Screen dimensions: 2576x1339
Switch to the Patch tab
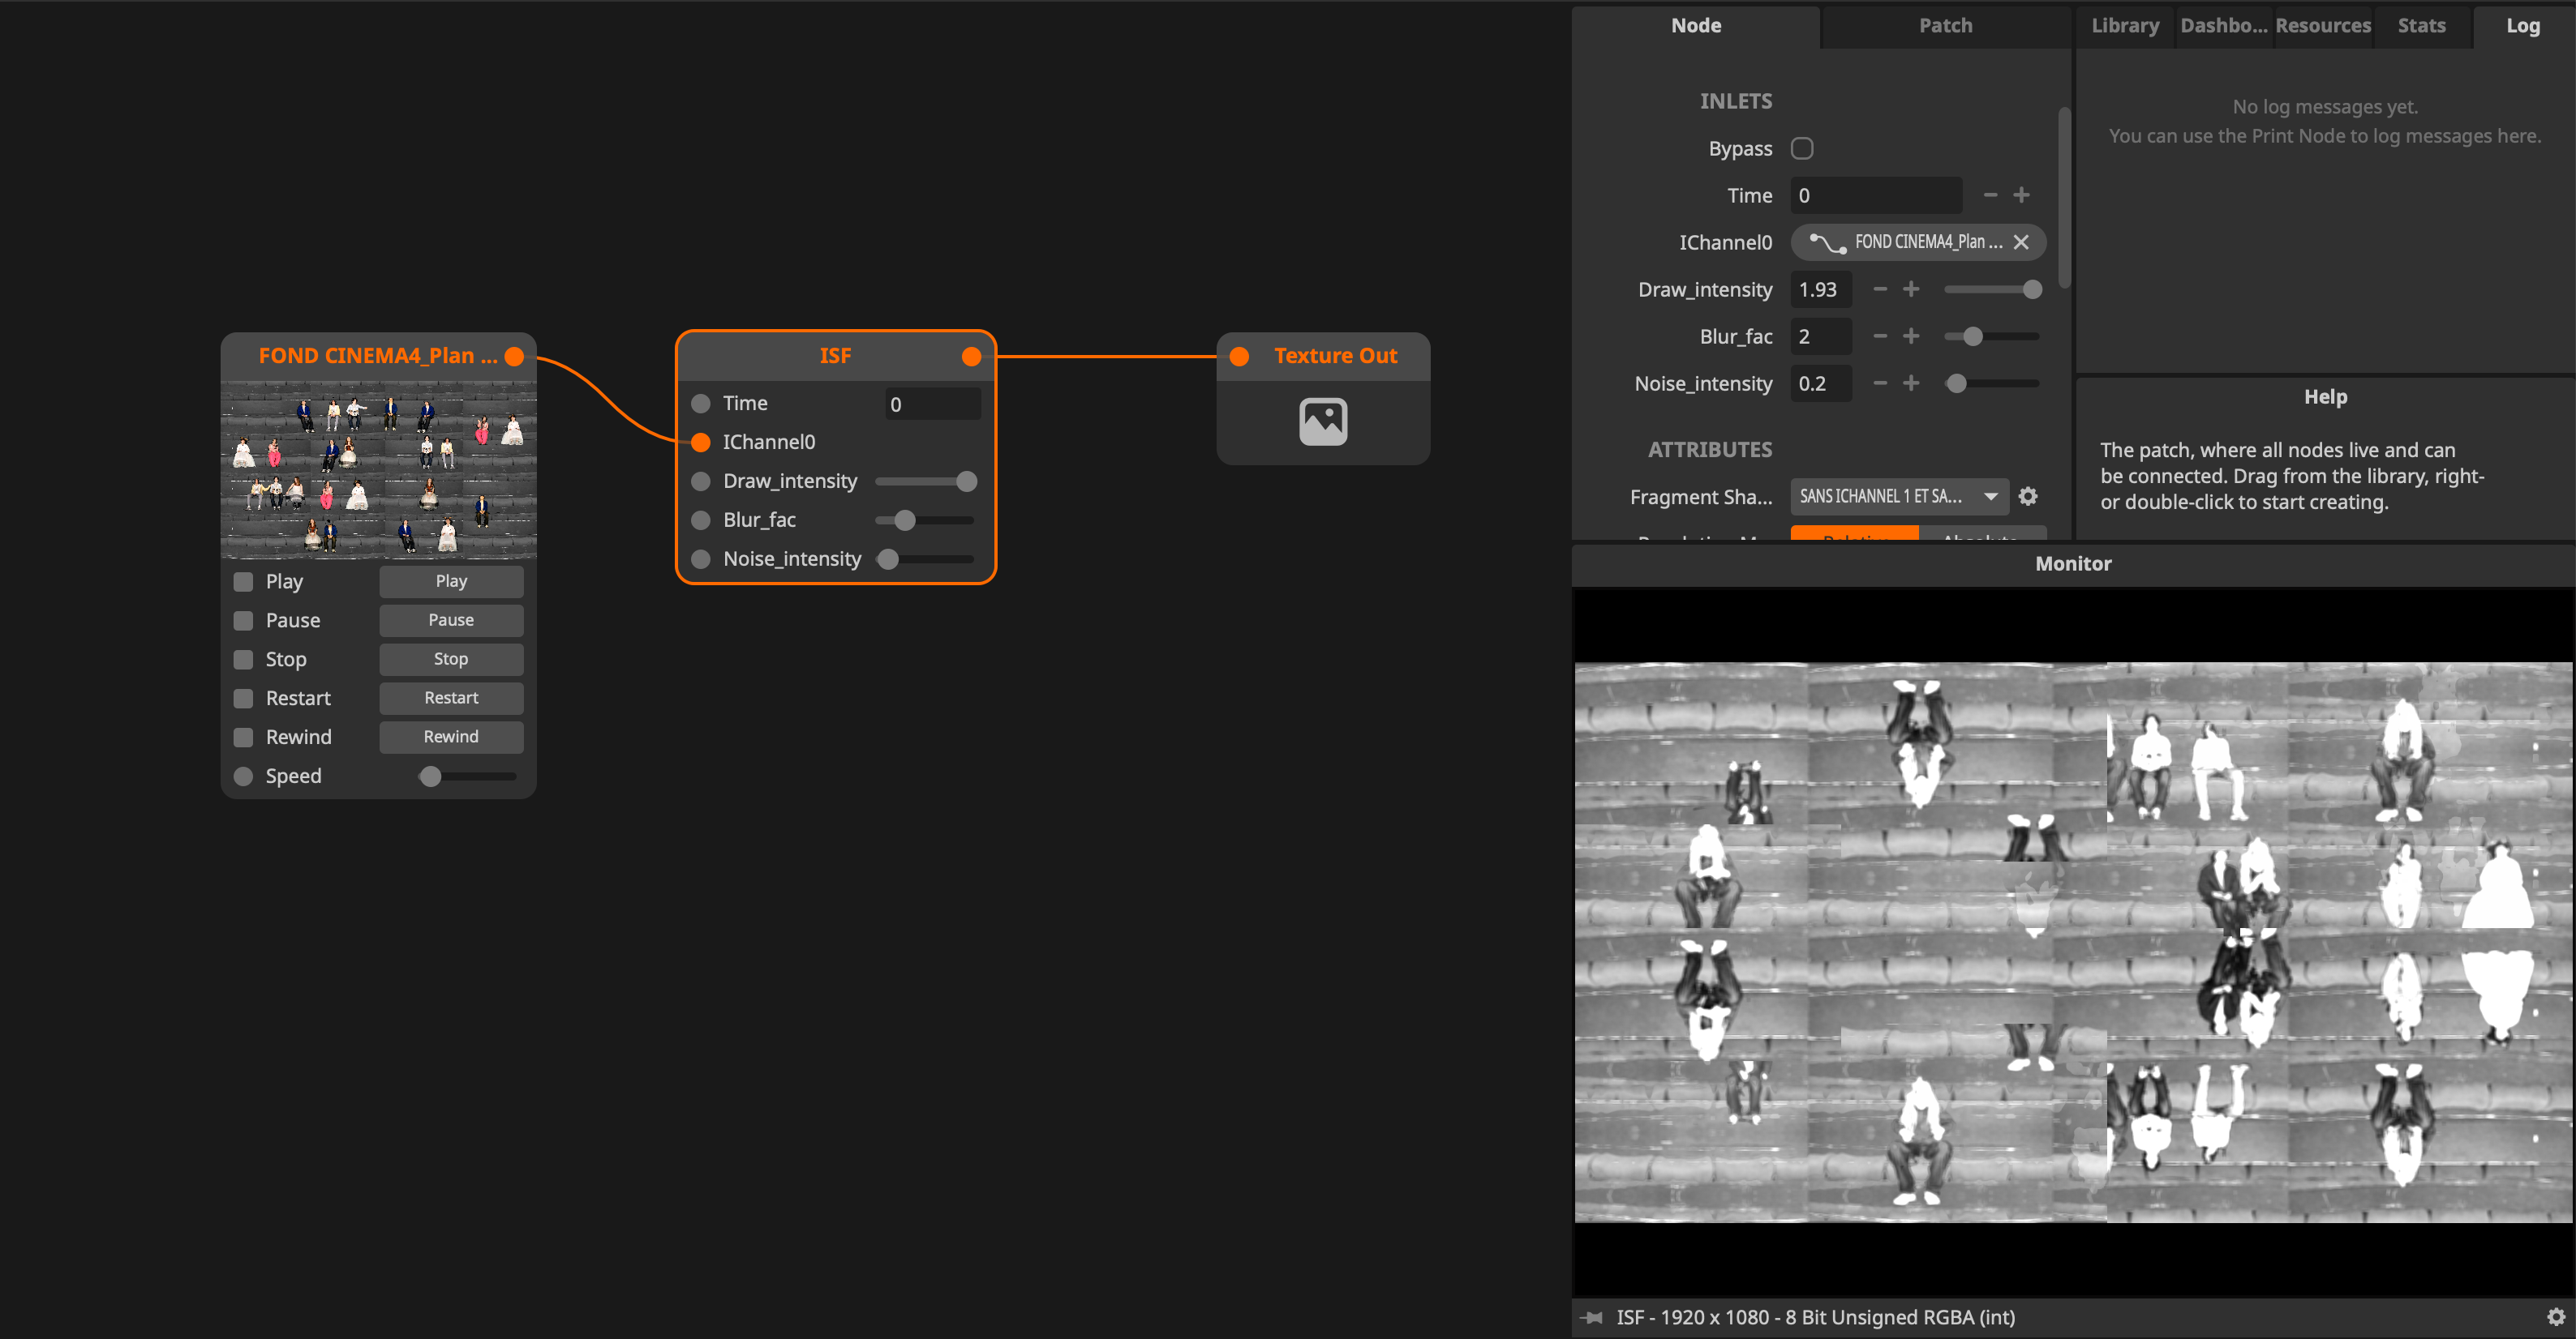point(1945,26)
